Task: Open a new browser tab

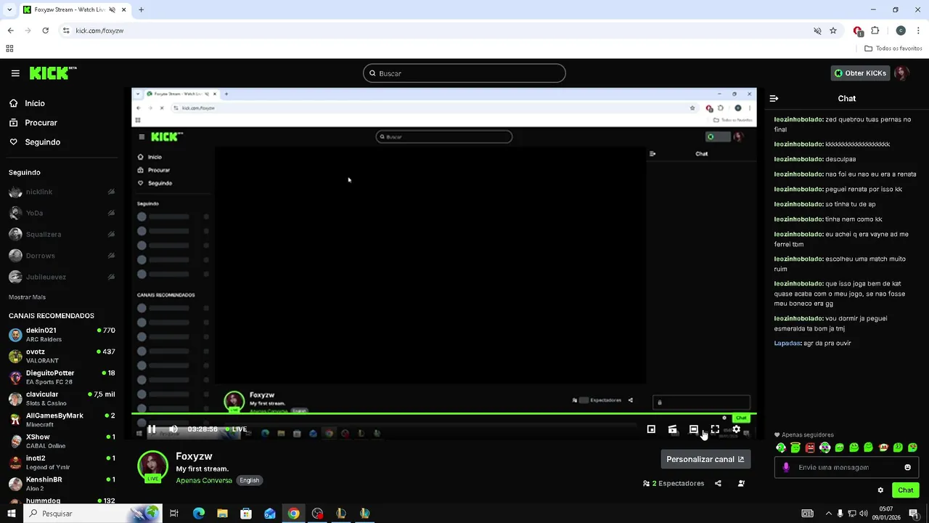Action: (x=141, y=10)
